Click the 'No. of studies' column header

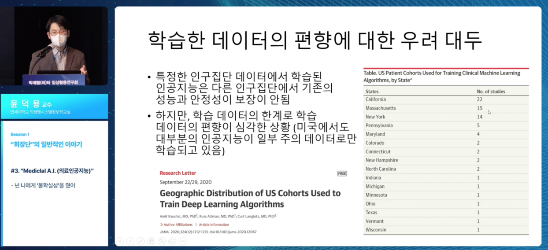(x=491, y=92)
